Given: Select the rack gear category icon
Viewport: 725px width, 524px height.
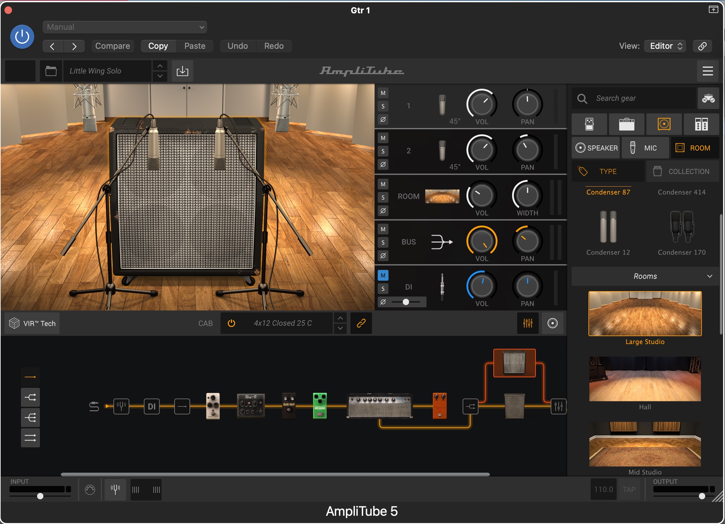Looking at the screenshot, I should (701, 124).
